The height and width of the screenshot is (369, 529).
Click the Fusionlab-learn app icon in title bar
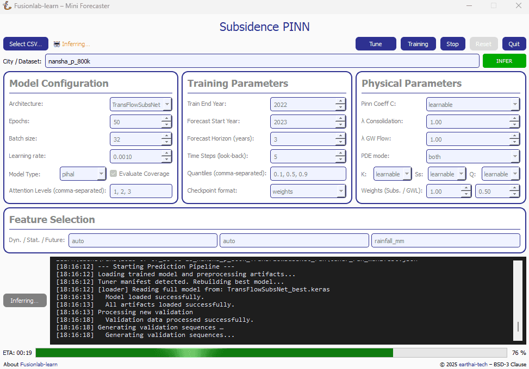click(7, 6)
